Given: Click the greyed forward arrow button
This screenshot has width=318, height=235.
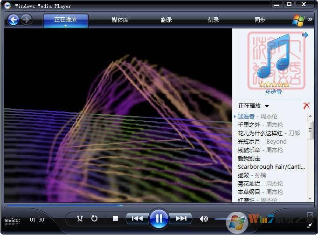Looking at the screenshot, I should click(27, 20).
